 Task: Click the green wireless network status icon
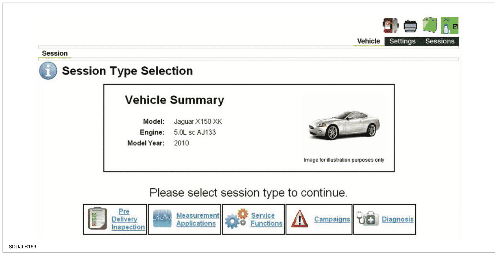click(x=450, y=25)
